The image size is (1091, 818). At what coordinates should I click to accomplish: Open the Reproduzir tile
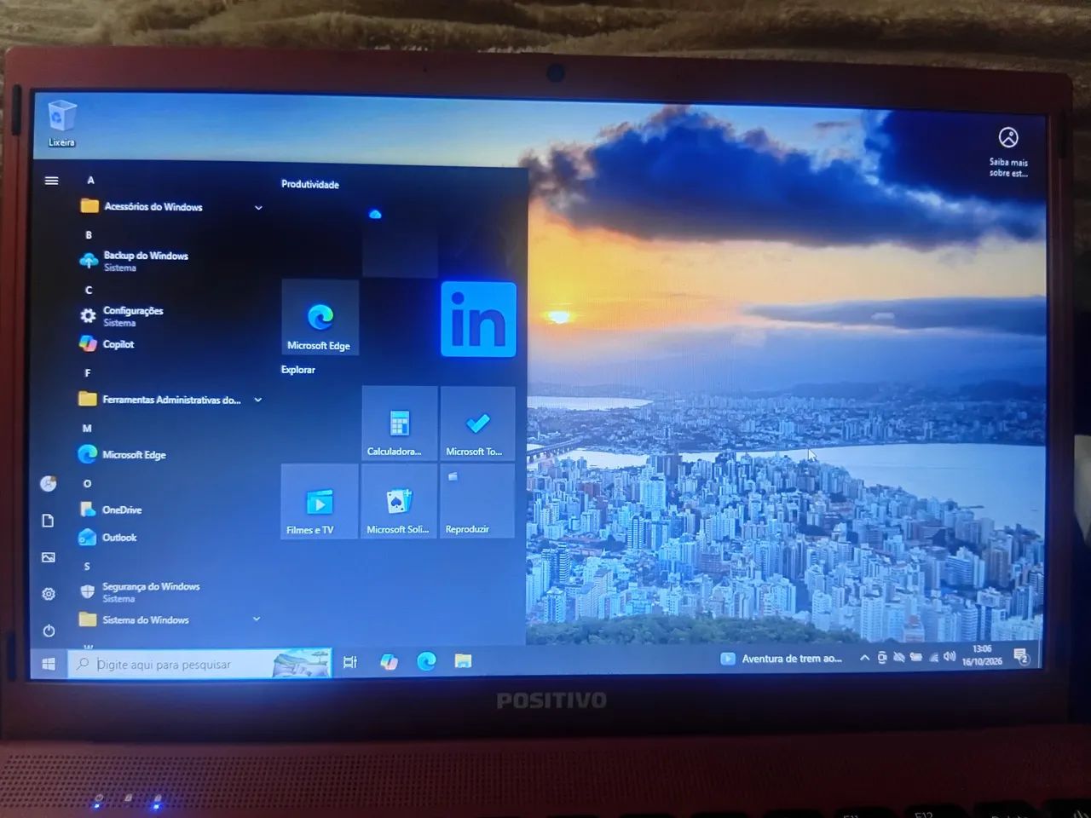477,501
